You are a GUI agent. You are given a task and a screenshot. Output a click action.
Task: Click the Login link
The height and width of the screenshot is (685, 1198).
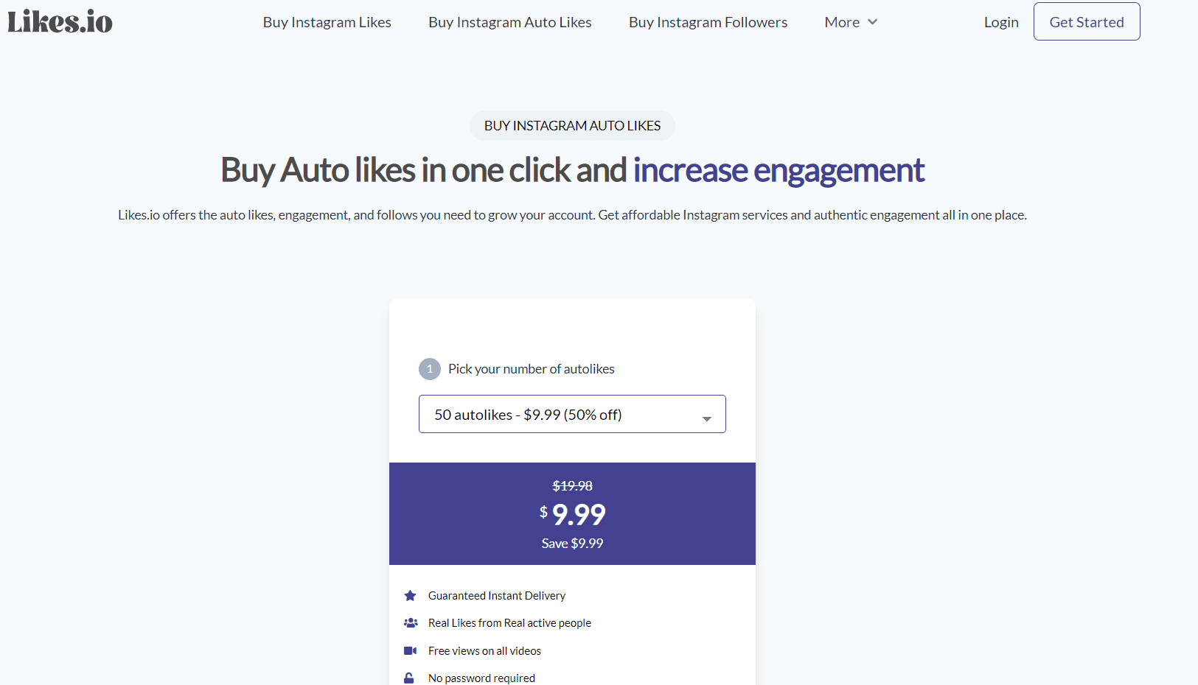point(1000,21)
